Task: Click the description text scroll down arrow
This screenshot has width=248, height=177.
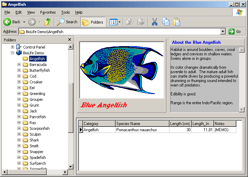Action: [x=242, y=110]
